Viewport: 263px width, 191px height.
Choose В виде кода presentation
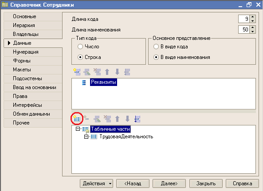tap(156, 47)
